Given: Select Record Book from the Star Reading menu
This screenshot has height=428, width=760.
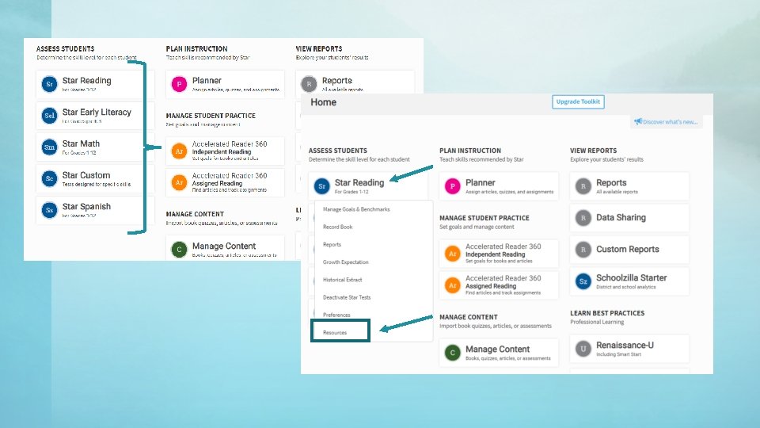Looking at the screenshot, I should (x=338, y=227).
